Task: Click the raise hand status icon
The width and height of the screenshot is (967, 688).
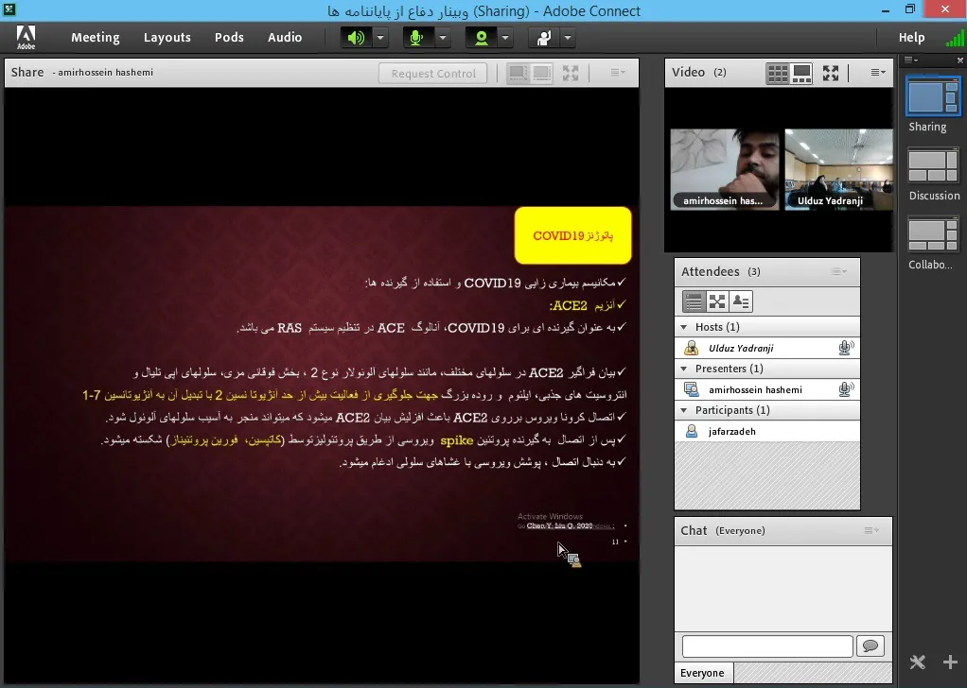Action: point(543,38)
